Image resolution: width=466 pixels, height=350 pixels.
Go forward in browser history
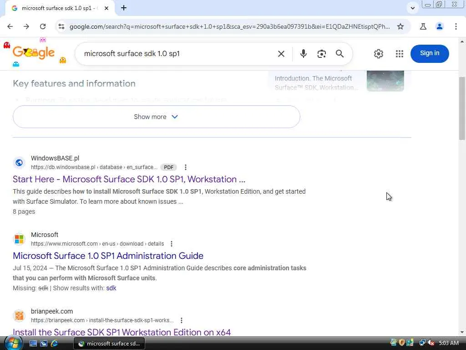pos(26,26)
